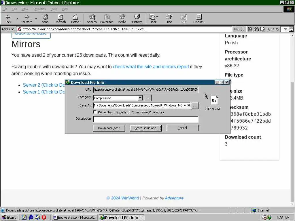Screen dimensions: 295x221
Task: Click the 317.95 MB file size text
Action: tap(213, 109)
